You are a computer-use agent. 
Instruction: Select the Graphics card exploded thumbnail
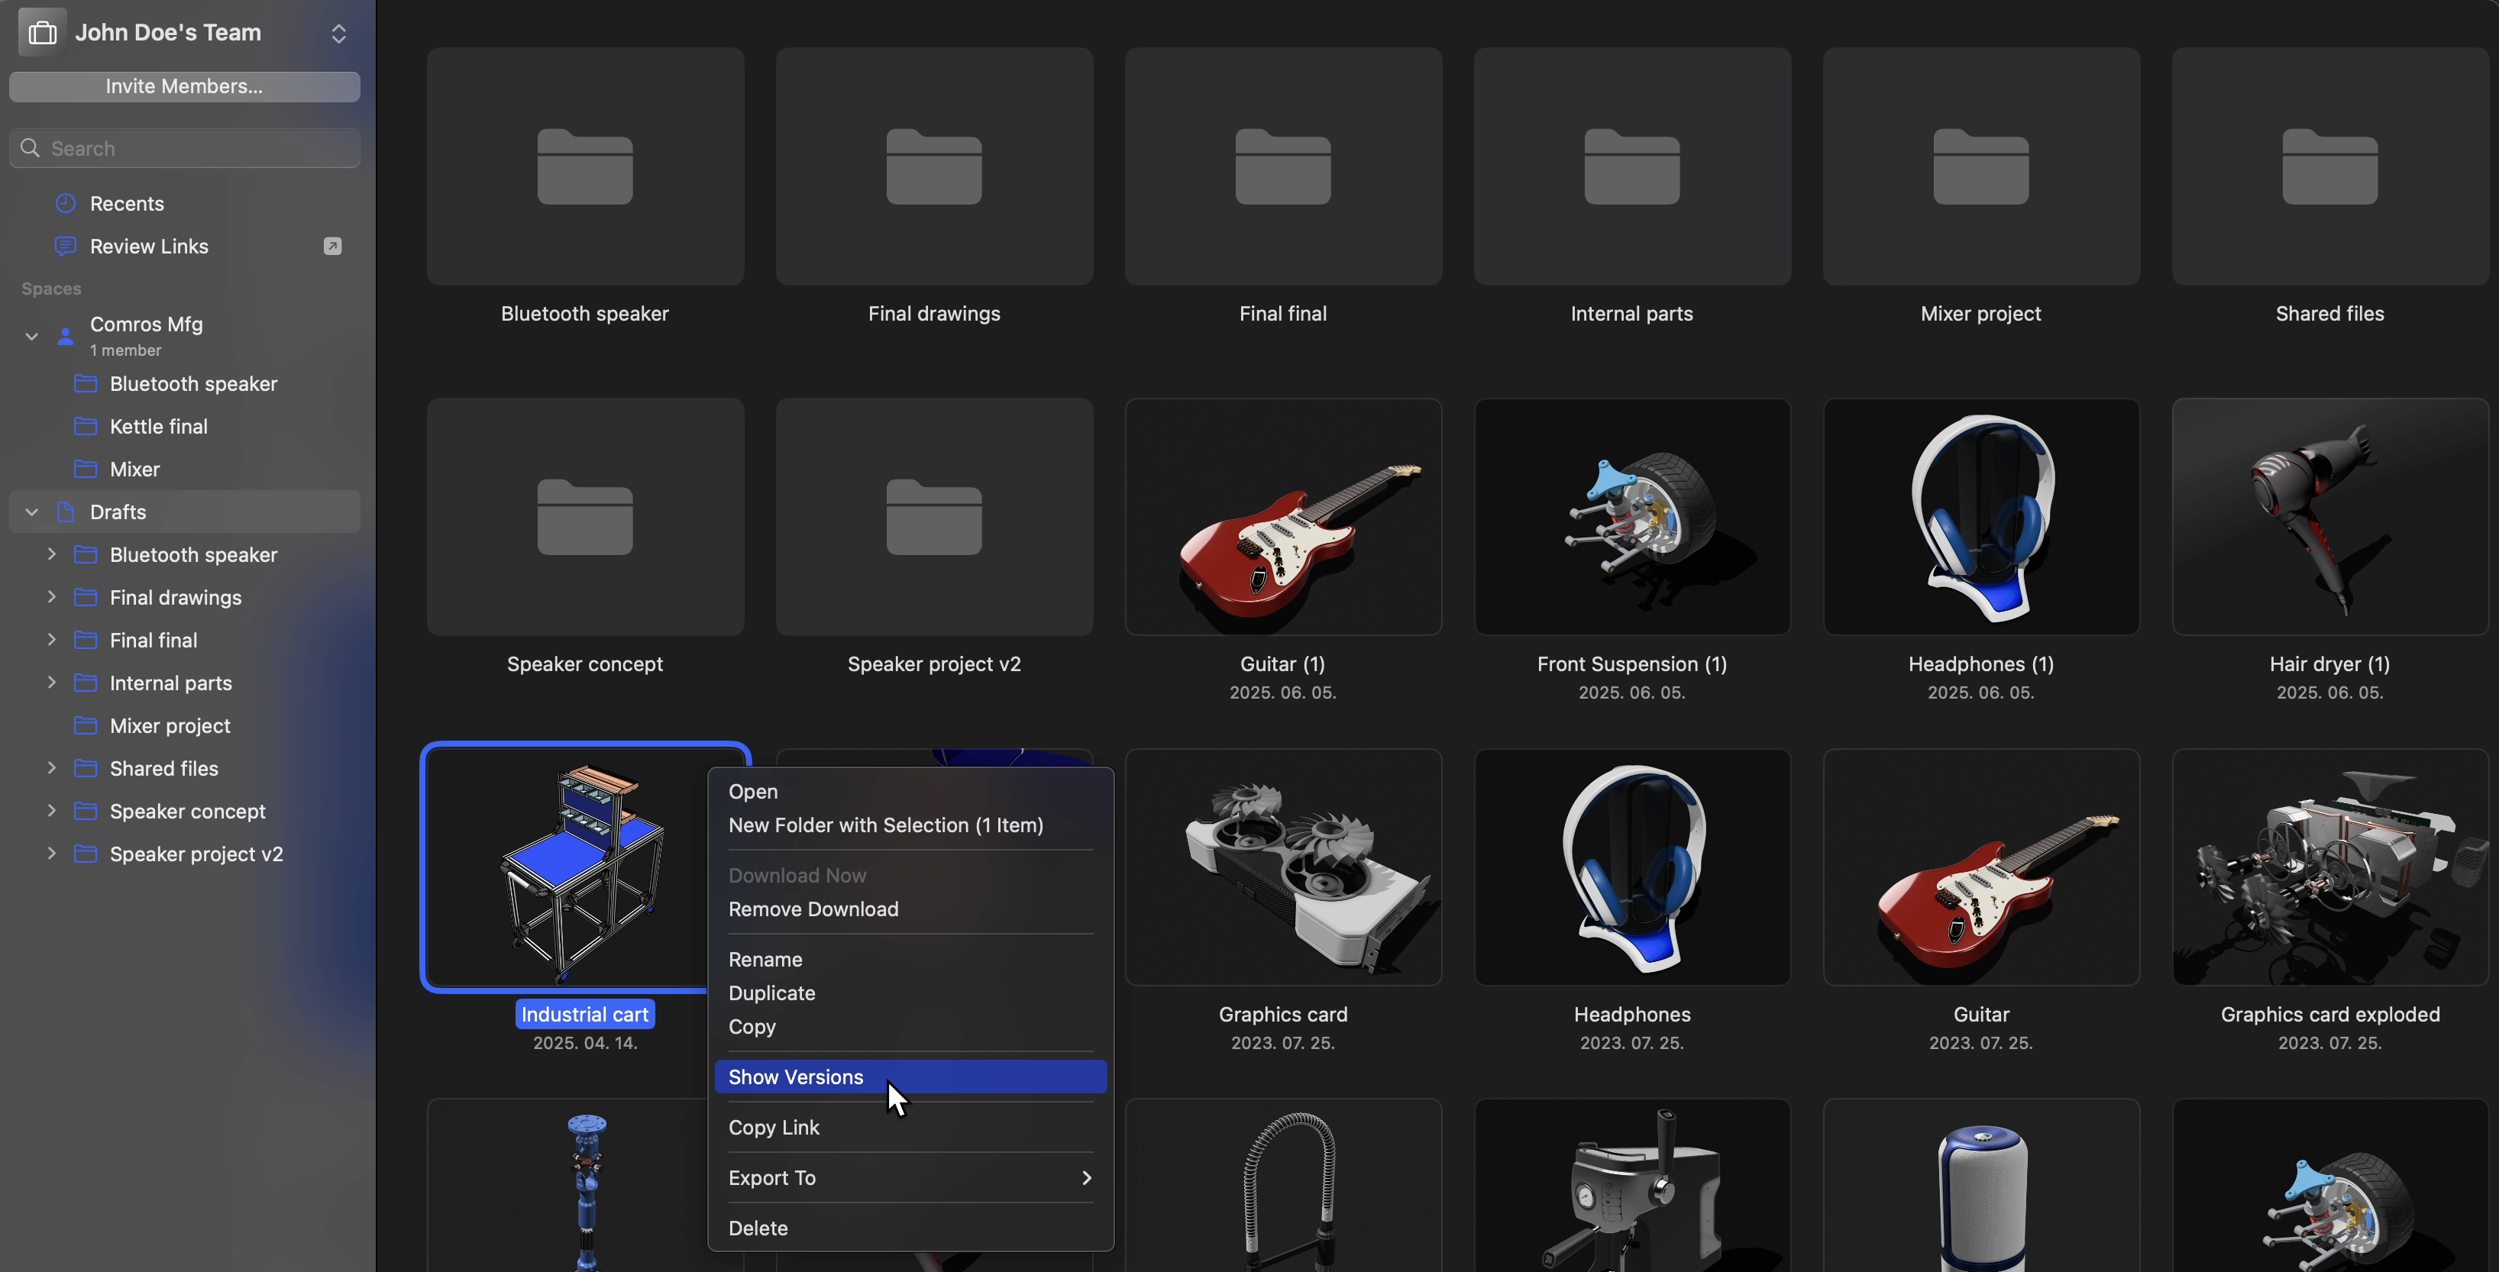(x=2330, y=867)
